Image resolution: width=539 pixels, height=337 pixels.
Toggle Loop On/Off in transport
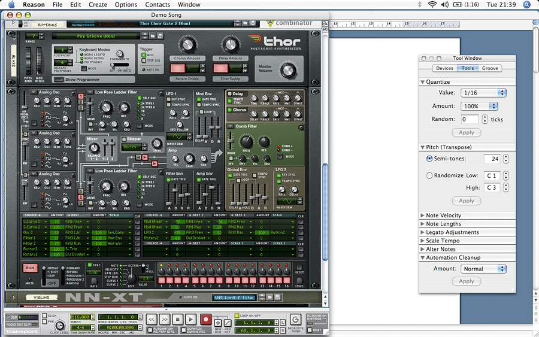(x=235, y=315)
